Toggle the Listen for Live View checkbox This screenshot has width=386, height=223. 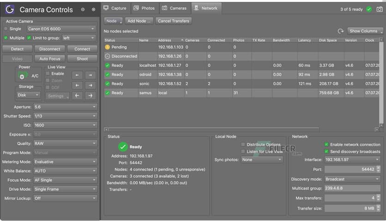(x=243, y=152)
